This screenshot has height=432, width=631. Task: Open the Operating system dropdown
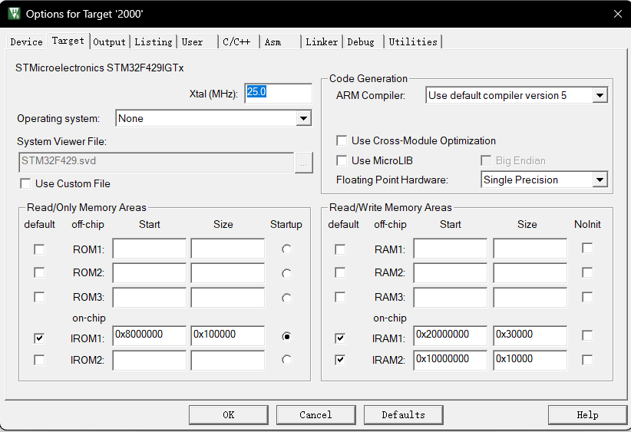(303, 118)
